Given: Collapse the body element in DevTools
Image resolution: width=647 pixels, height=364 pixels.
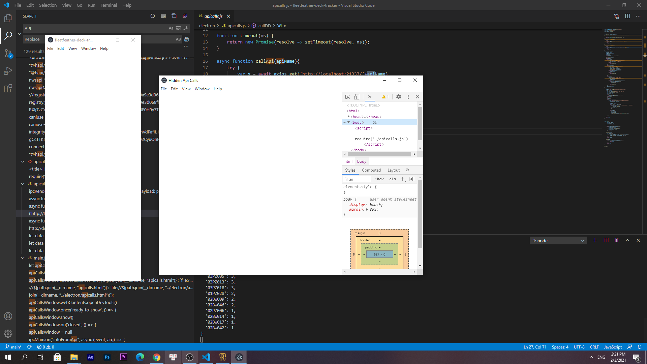Looking at the screenshot, I should click(x=348, y=122).
